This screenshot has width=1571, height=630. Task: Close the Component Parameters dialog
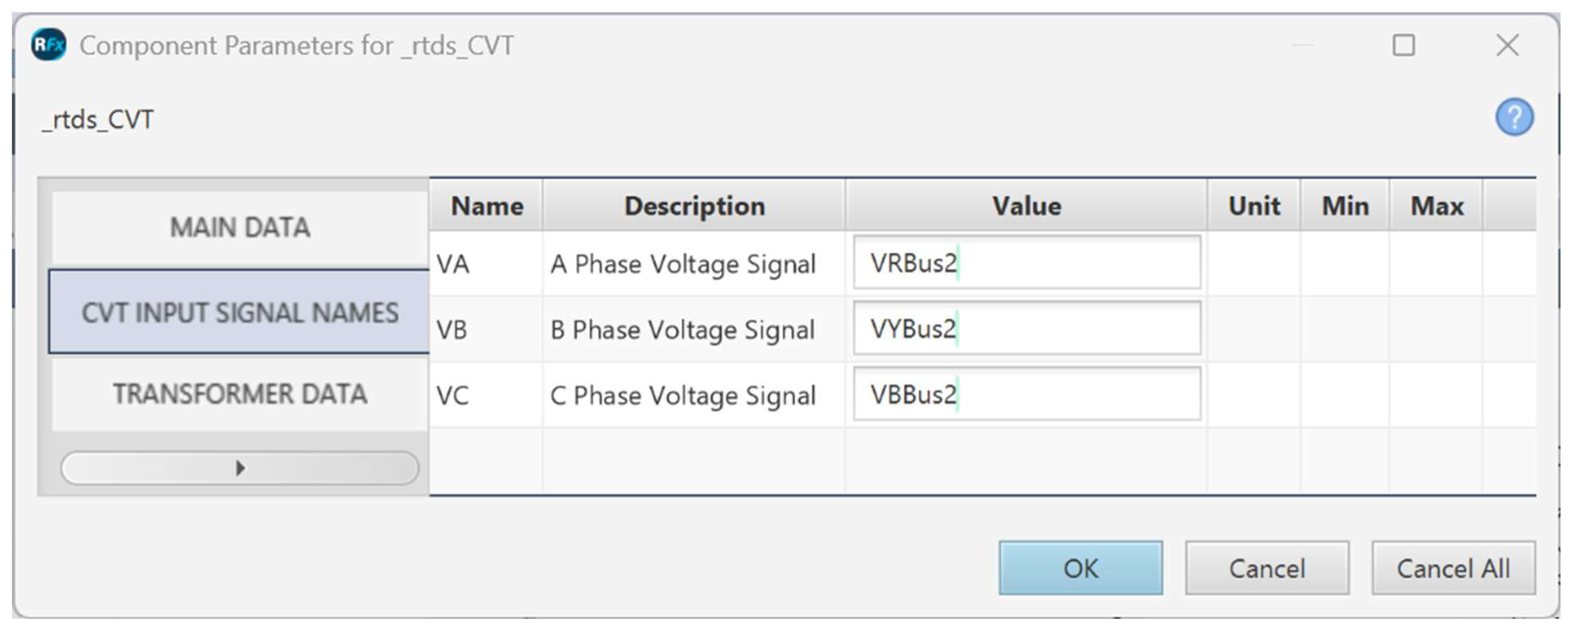coord(1507,45)
